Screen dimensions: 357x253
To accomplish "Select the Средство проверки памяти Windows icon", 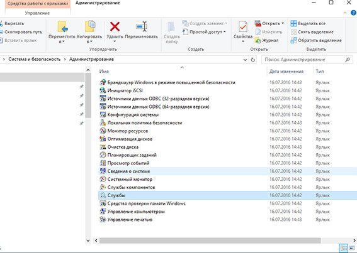I will tap(103, 203).
